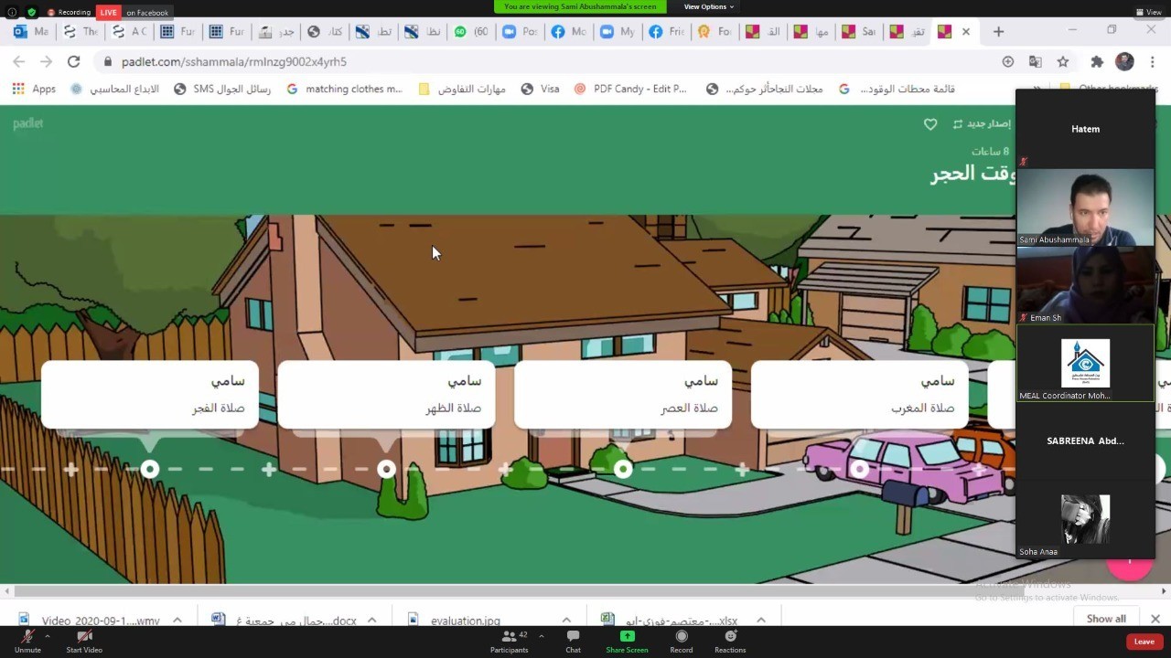Screen dimensions: 1171x658
Task: Click the remake icon in padlet header
Action: point(958,124)
